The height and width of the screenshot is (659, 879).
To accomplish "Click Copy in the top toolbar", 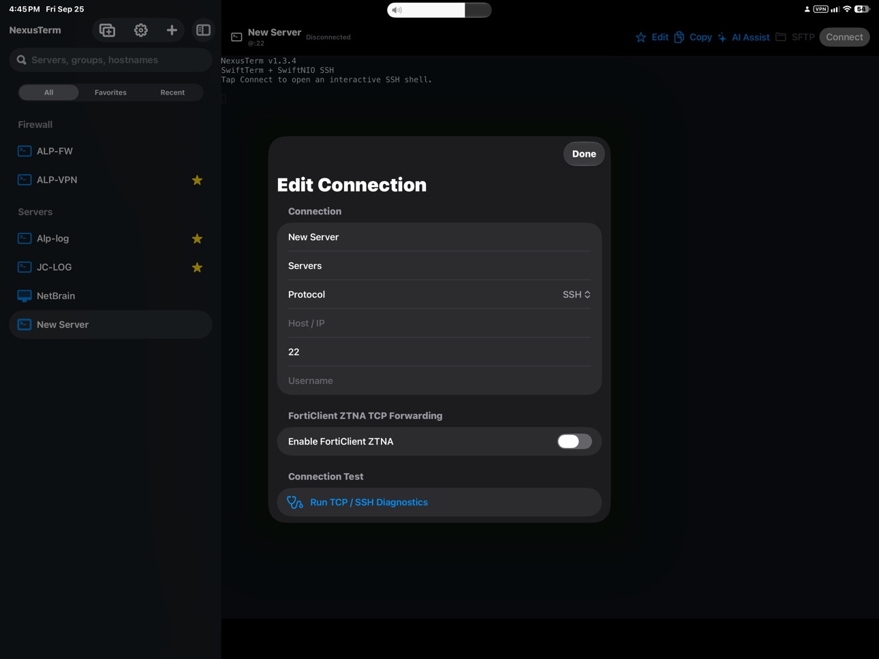I will [700, 37].
